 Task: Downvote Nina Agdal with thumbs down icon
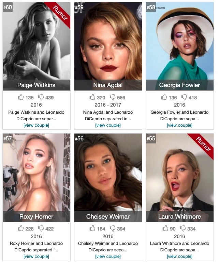pos(113,97)
